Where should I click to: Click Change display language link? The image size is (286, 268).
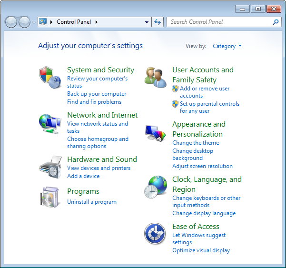[204, 213]
